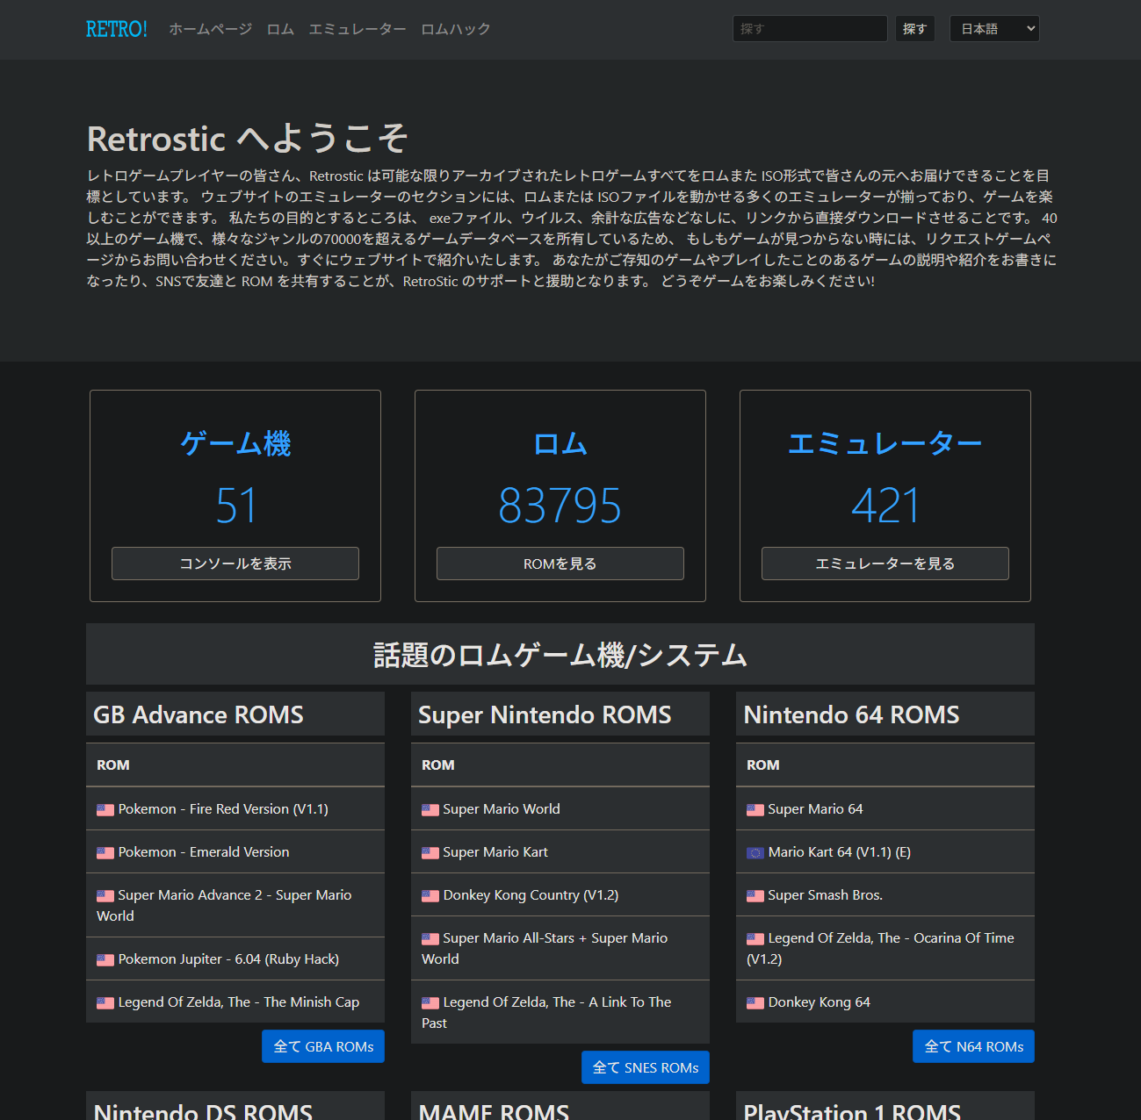Click the ROMを見る button

pos(560,564)
